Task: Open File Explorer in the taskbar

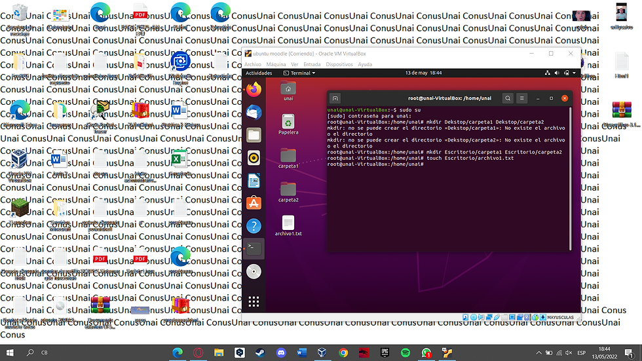Action: [219, 352]
